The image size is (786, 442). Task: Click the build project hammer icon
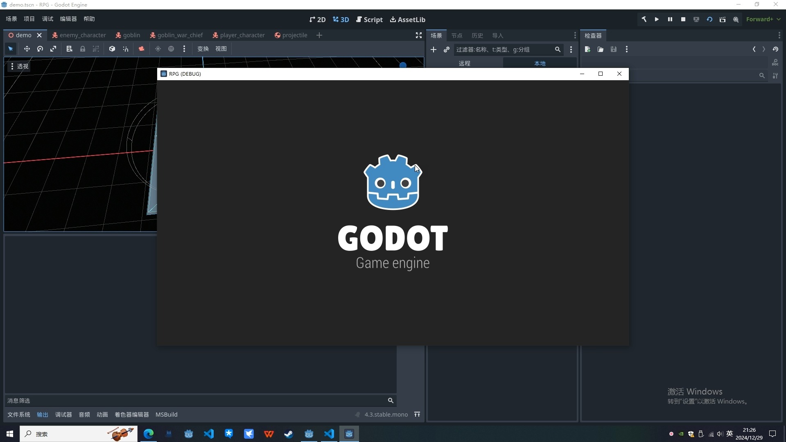(x=644, y=19)
